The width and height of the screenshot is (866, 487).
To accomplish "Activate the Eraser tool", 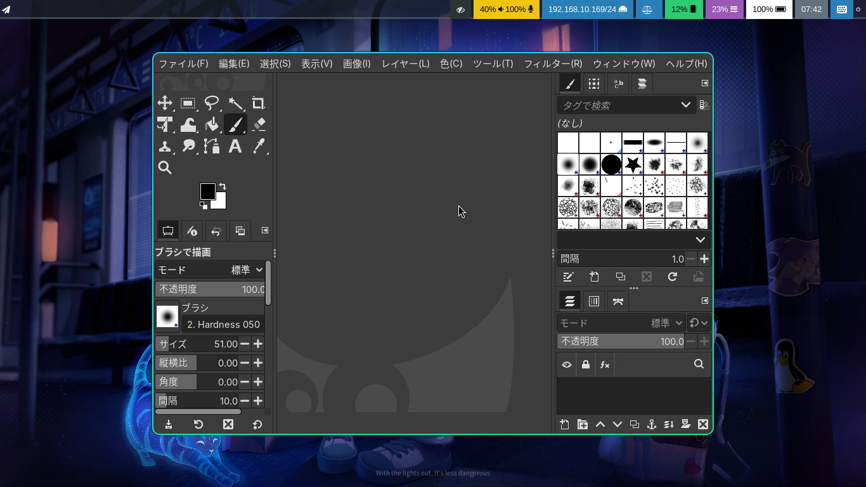I will (x=258, y=125).
